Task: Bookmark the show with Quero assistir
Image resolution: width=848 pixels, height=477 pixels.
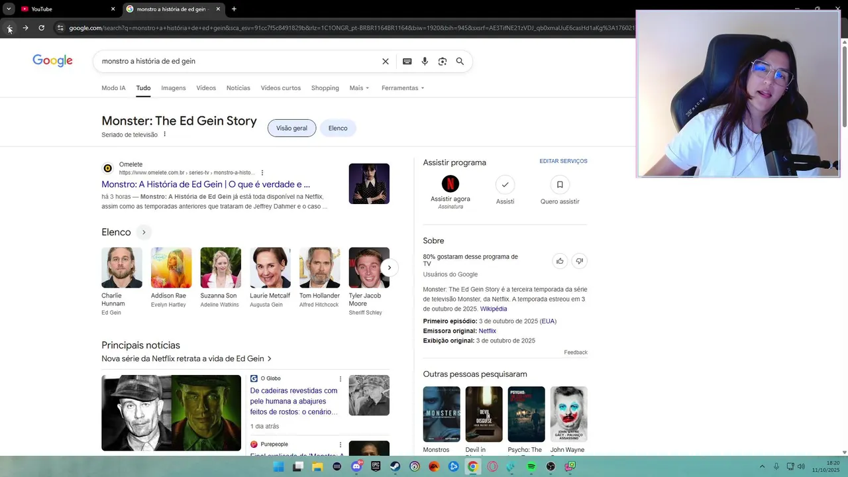Action: (x=560, y=184)
